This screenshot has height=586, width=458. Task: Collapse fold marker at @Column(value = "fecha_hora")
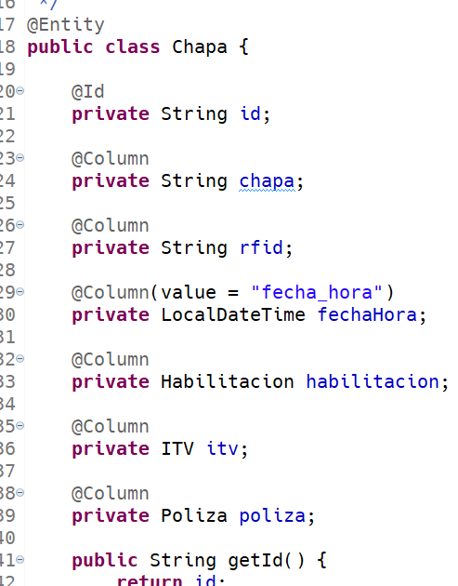[20, 291]
